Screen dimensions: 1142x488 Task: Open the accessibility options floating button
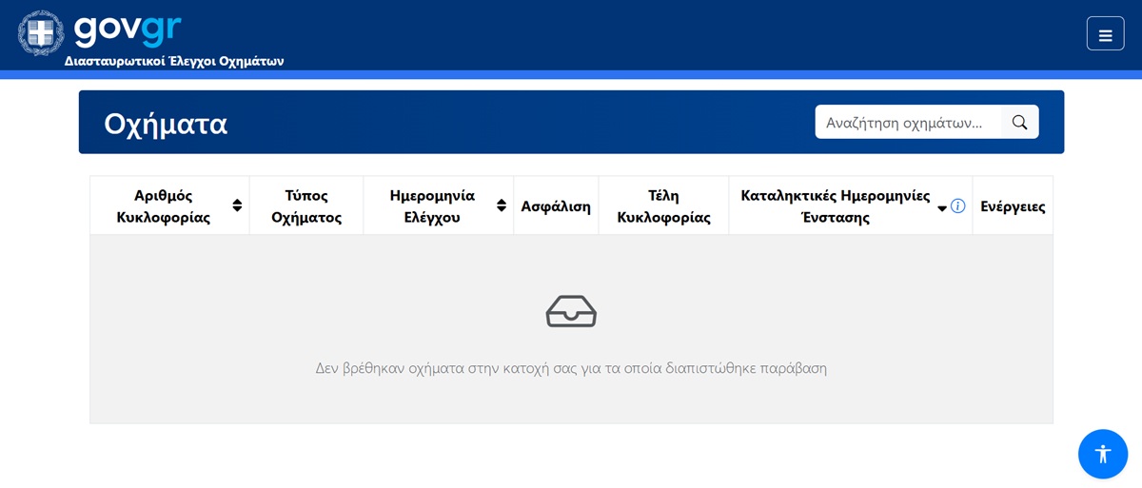tap(1102, 454)
